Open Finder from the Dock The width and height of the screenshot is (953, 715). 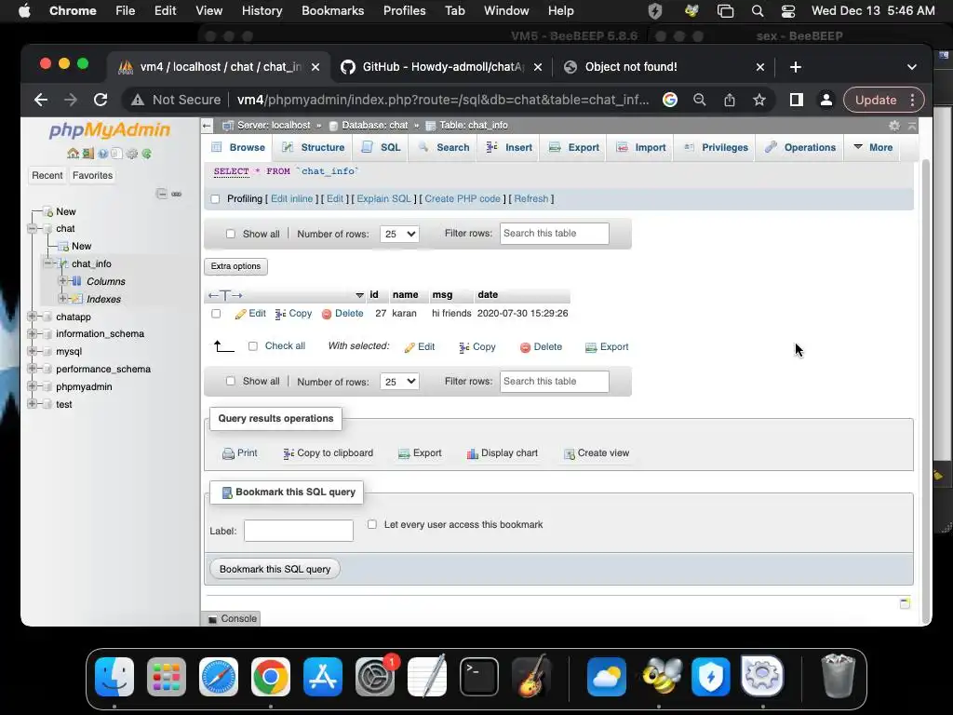coord(114,677)
